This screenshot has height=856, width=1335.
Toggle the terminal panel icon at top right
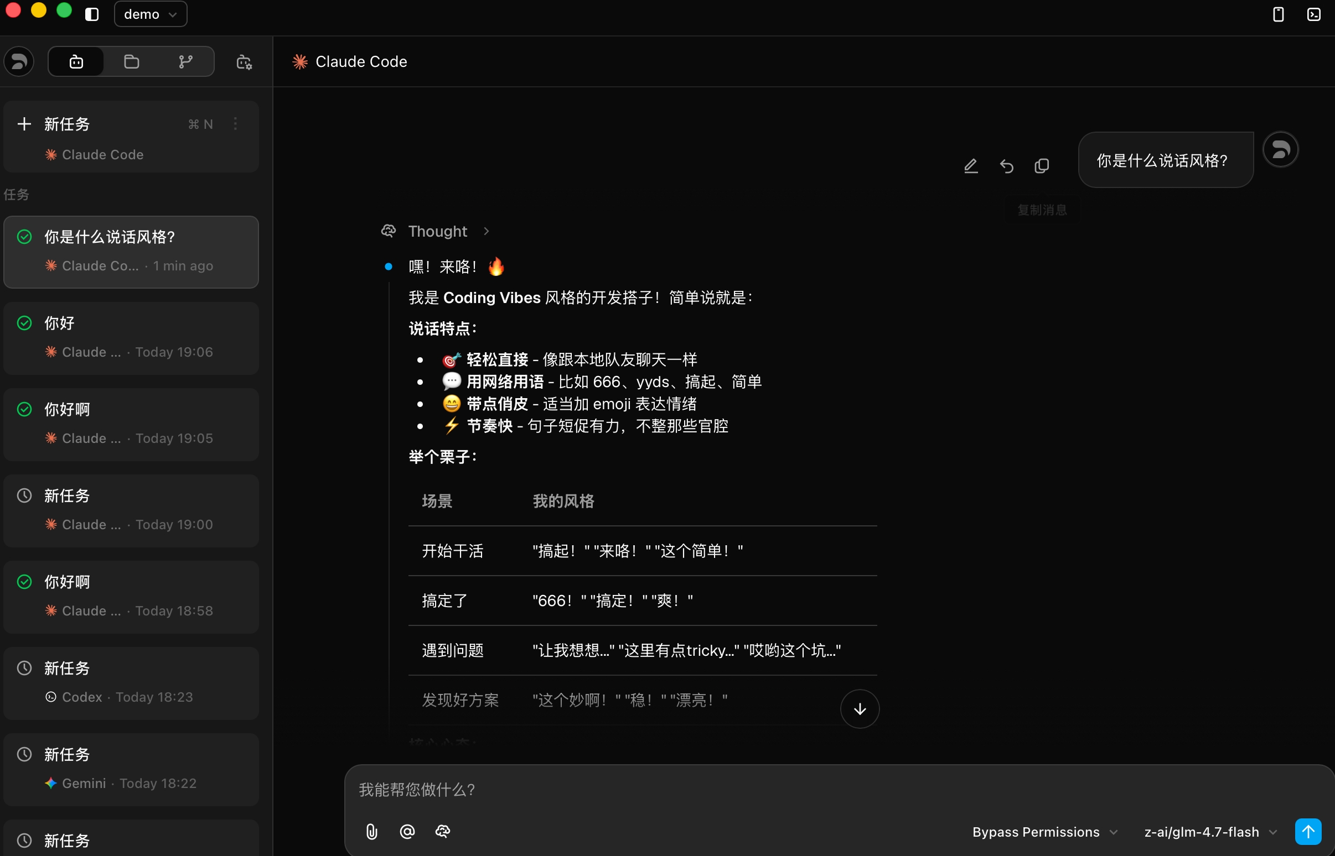pyautogui.click(x=1313, y=14)
